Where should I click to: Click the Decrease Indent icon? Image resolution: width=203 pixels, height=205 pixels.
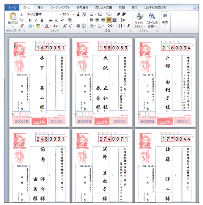[118, 14]
